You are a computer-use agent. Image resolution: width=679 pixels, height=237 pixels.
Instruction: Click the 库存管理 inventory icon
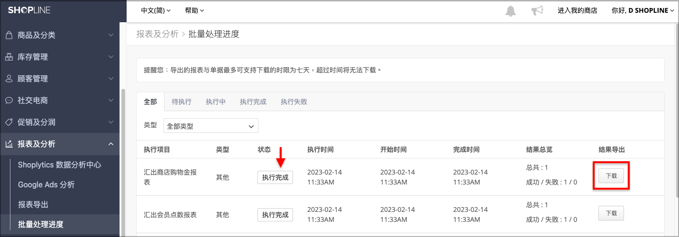tap(9, 57)
